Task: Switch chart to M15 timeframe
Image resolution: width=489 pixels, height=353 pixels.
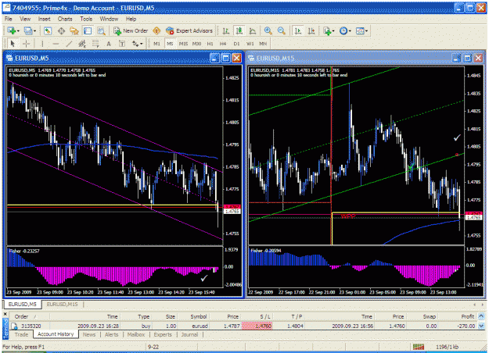Action: pos(183,44)
